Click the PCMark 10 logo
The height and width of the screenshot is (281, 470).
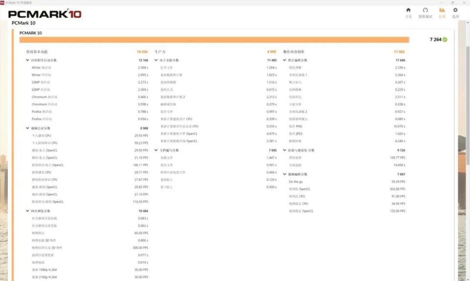click(45, 14)
